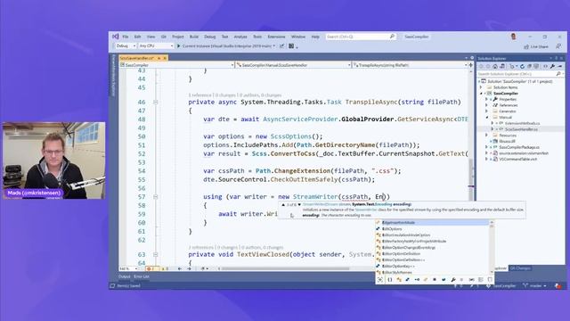Start debugging with the green play arrow
Screen dimensions: 570x321
(x=178, y=46)
